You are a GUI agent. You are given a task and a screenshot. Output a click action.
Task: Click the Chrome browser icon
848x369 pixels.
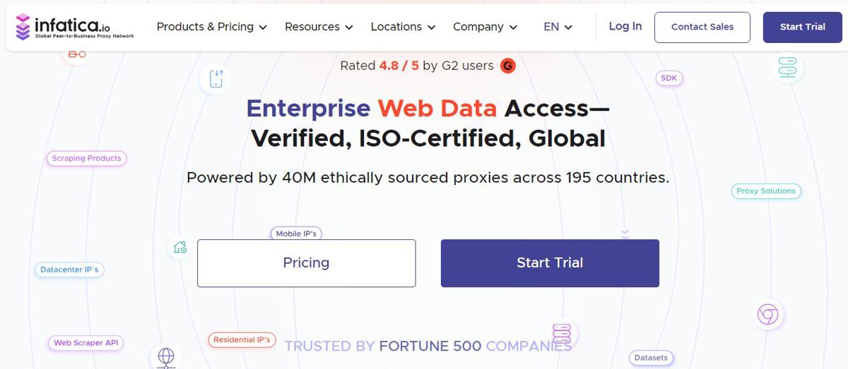767,314
